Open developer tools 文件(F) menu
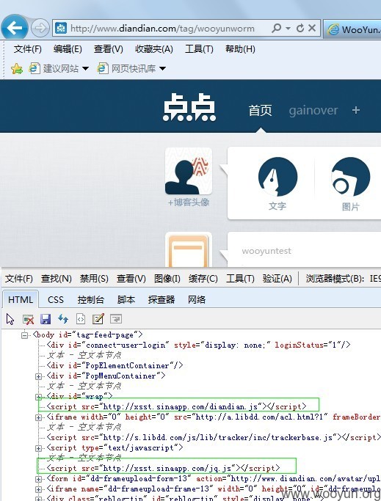The image size is (381, 501). [x=19, y=279]
